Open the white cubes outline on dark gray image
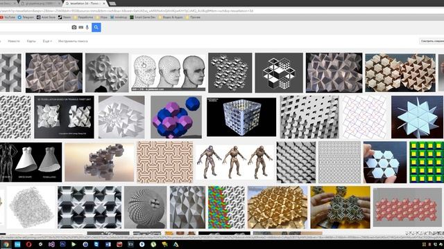 pyautogui.click(x=279, y=73)
